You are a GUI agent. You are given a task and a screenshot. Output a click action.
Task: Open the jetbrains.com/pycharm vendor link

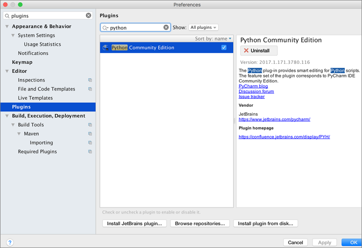point(274,119)
